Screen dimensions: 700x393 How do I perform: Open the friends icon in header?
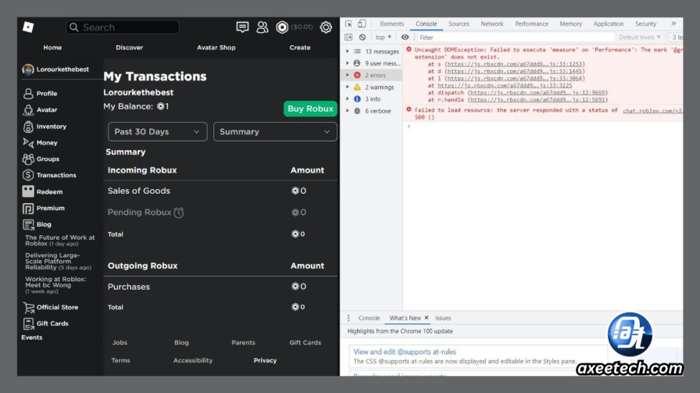[x=262, y=27]
